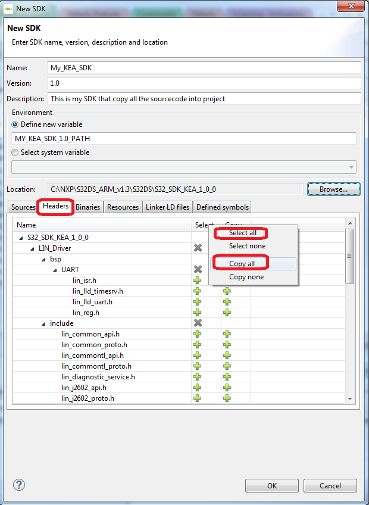This screenshot has height=505, width=369.
Task: Toggle Select plus for lin_j2602_proto.h
Action: click(198, 398)
